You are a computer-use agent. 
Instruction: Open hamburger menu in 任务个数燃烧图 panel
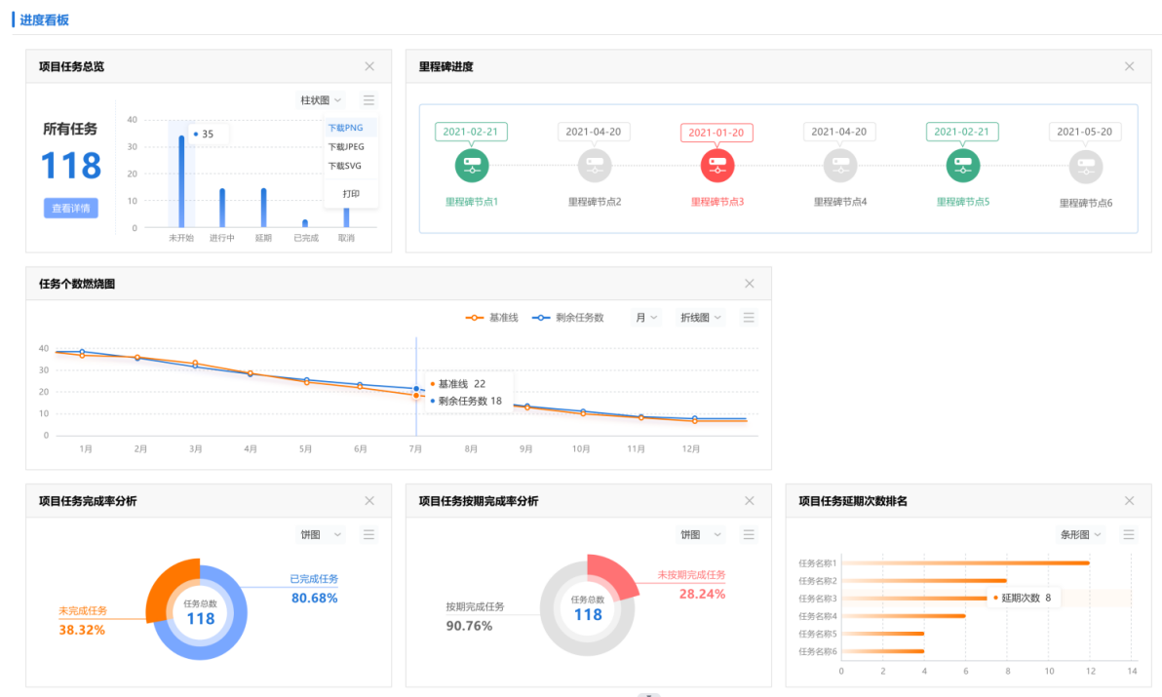click(749, 317)
